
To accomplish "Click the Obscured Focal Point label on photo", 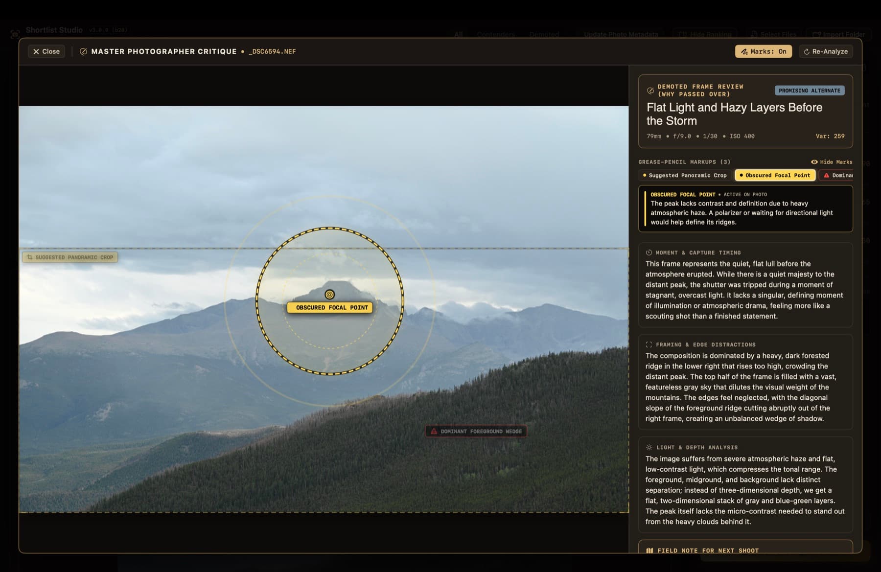I will click(x=330, y=308).
